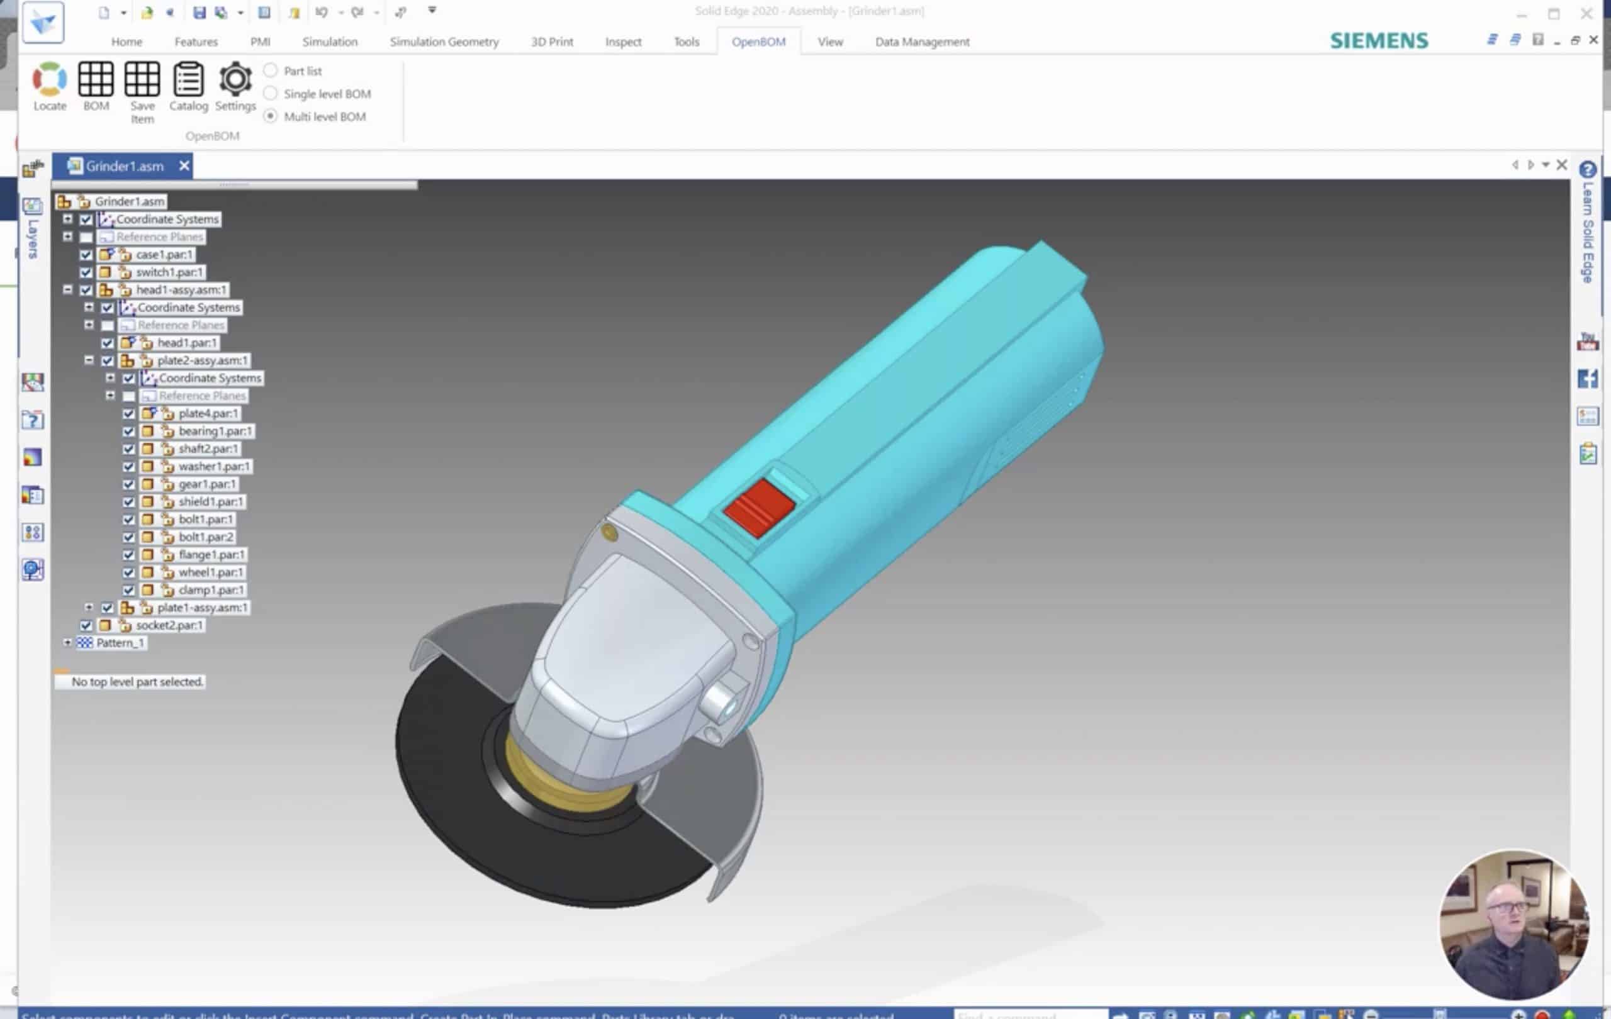
Task: Switch to the Features ribbon tab
Action: tap(196, 42)
